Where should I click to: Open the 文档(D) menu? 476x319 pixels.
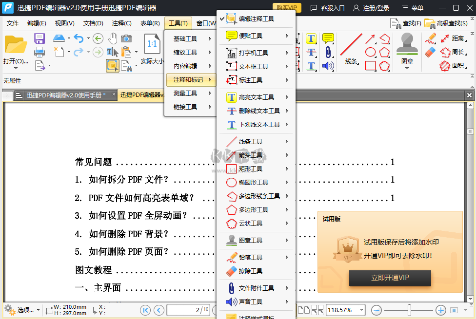93,23
